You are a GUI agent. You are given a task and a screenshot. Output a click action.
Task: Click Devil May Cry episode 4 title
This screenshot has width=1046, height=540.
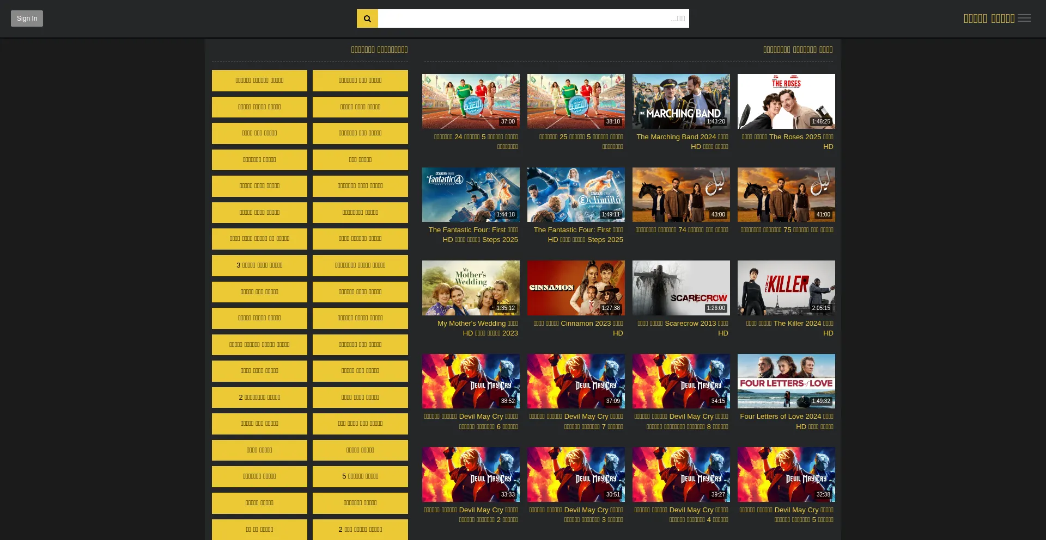682,515
